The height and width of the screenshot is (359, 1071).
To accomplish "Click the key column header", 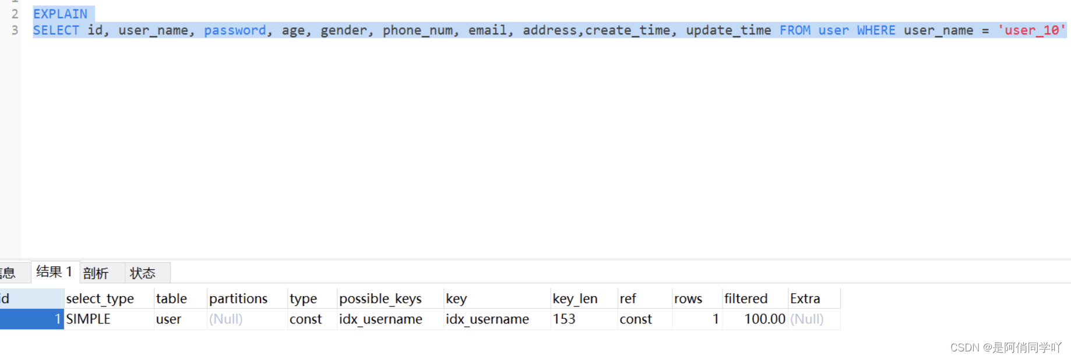I will click(x=497, y=298).
